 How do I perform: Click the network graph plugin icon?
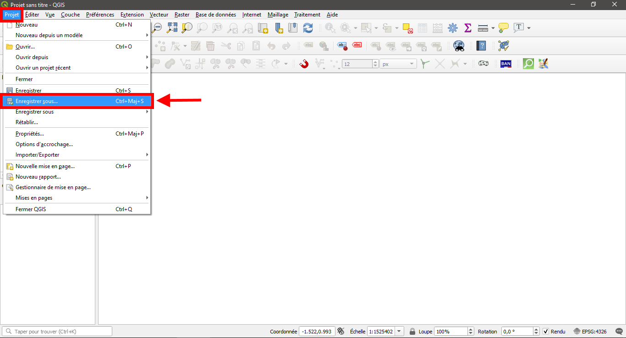pos(504,46)
